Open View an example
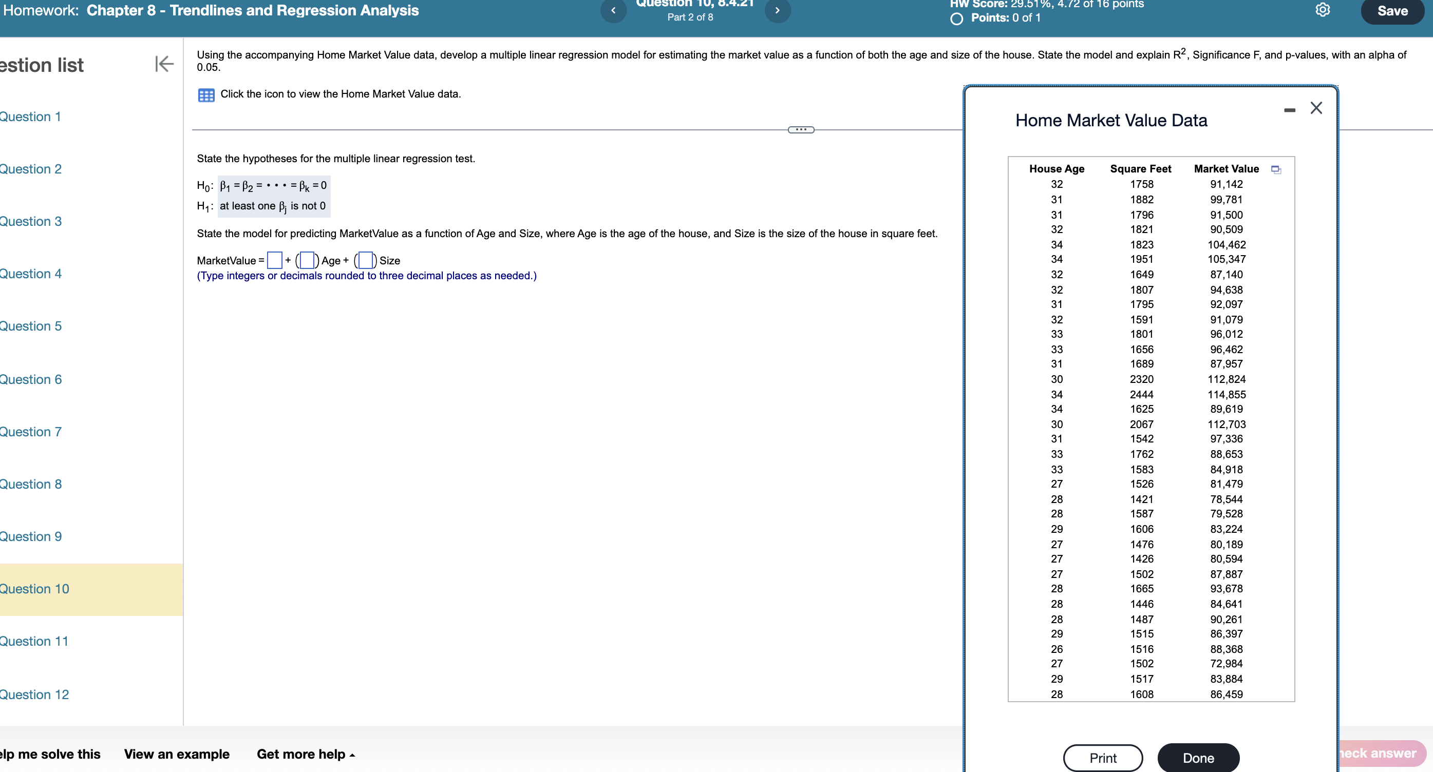The height and width of the screenshot is (772, 1433). (176, 754)
